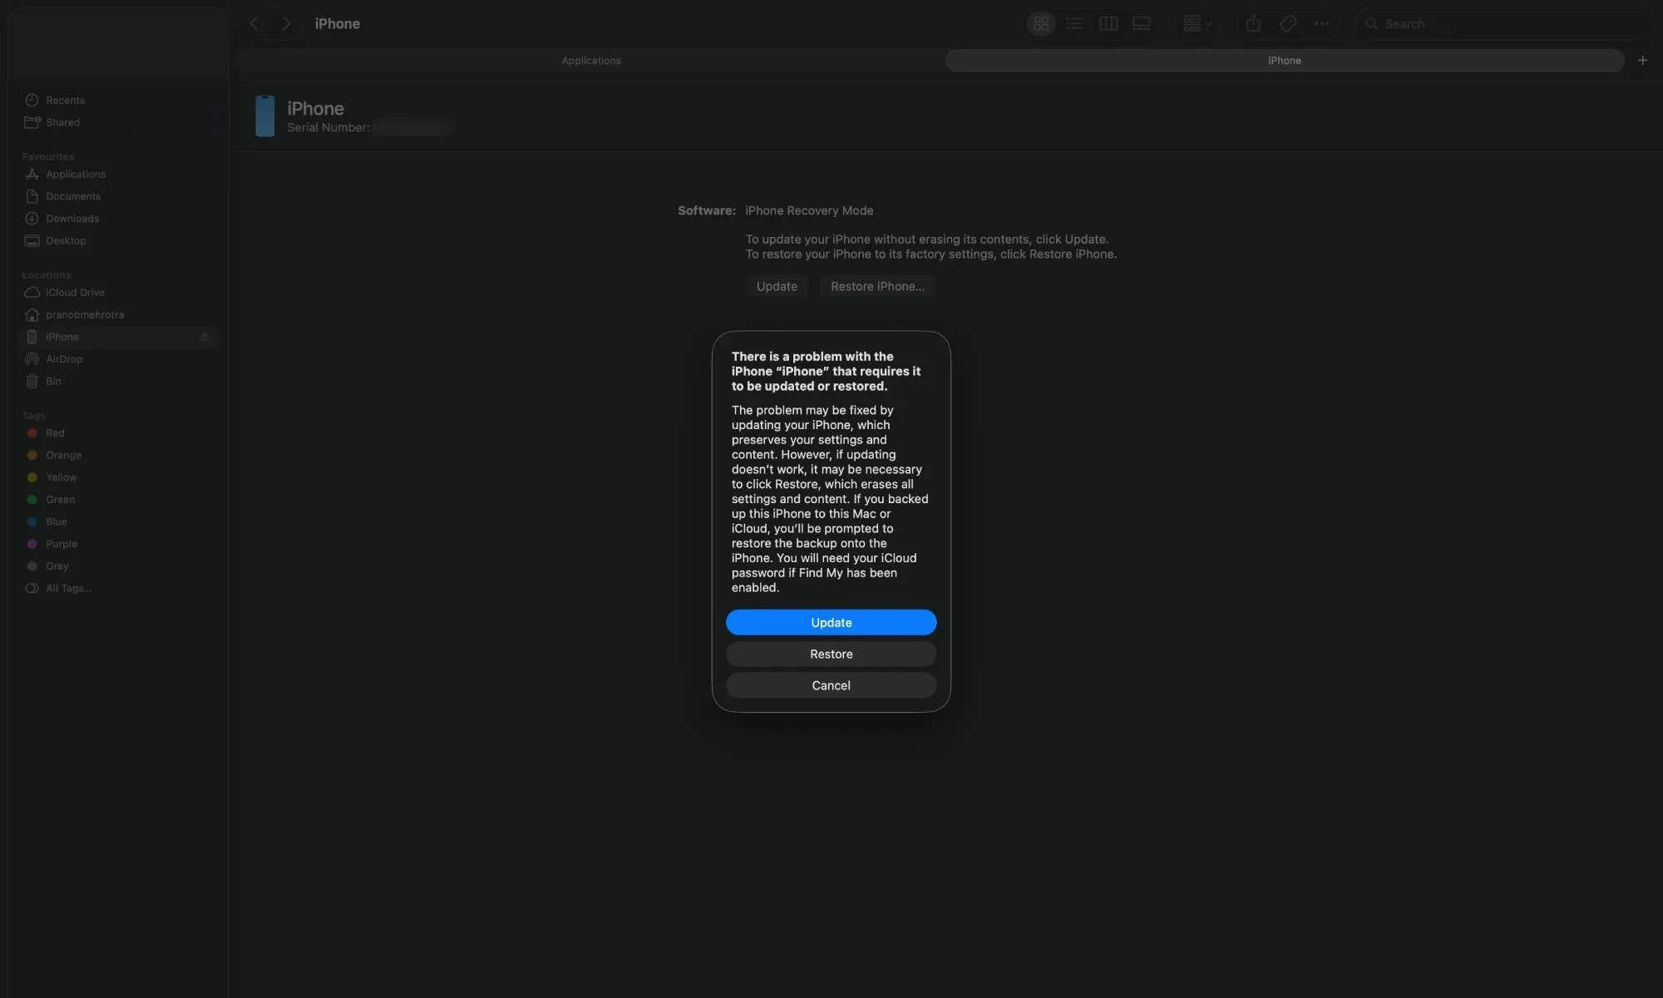Image resolution: width=1663 pixels, height=998 pixels.
Task: Switch to icon grid view
Action: (1041, 23)
